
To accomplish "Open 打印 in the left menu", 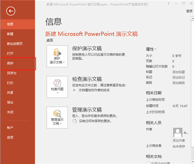I will pos(17,83).
